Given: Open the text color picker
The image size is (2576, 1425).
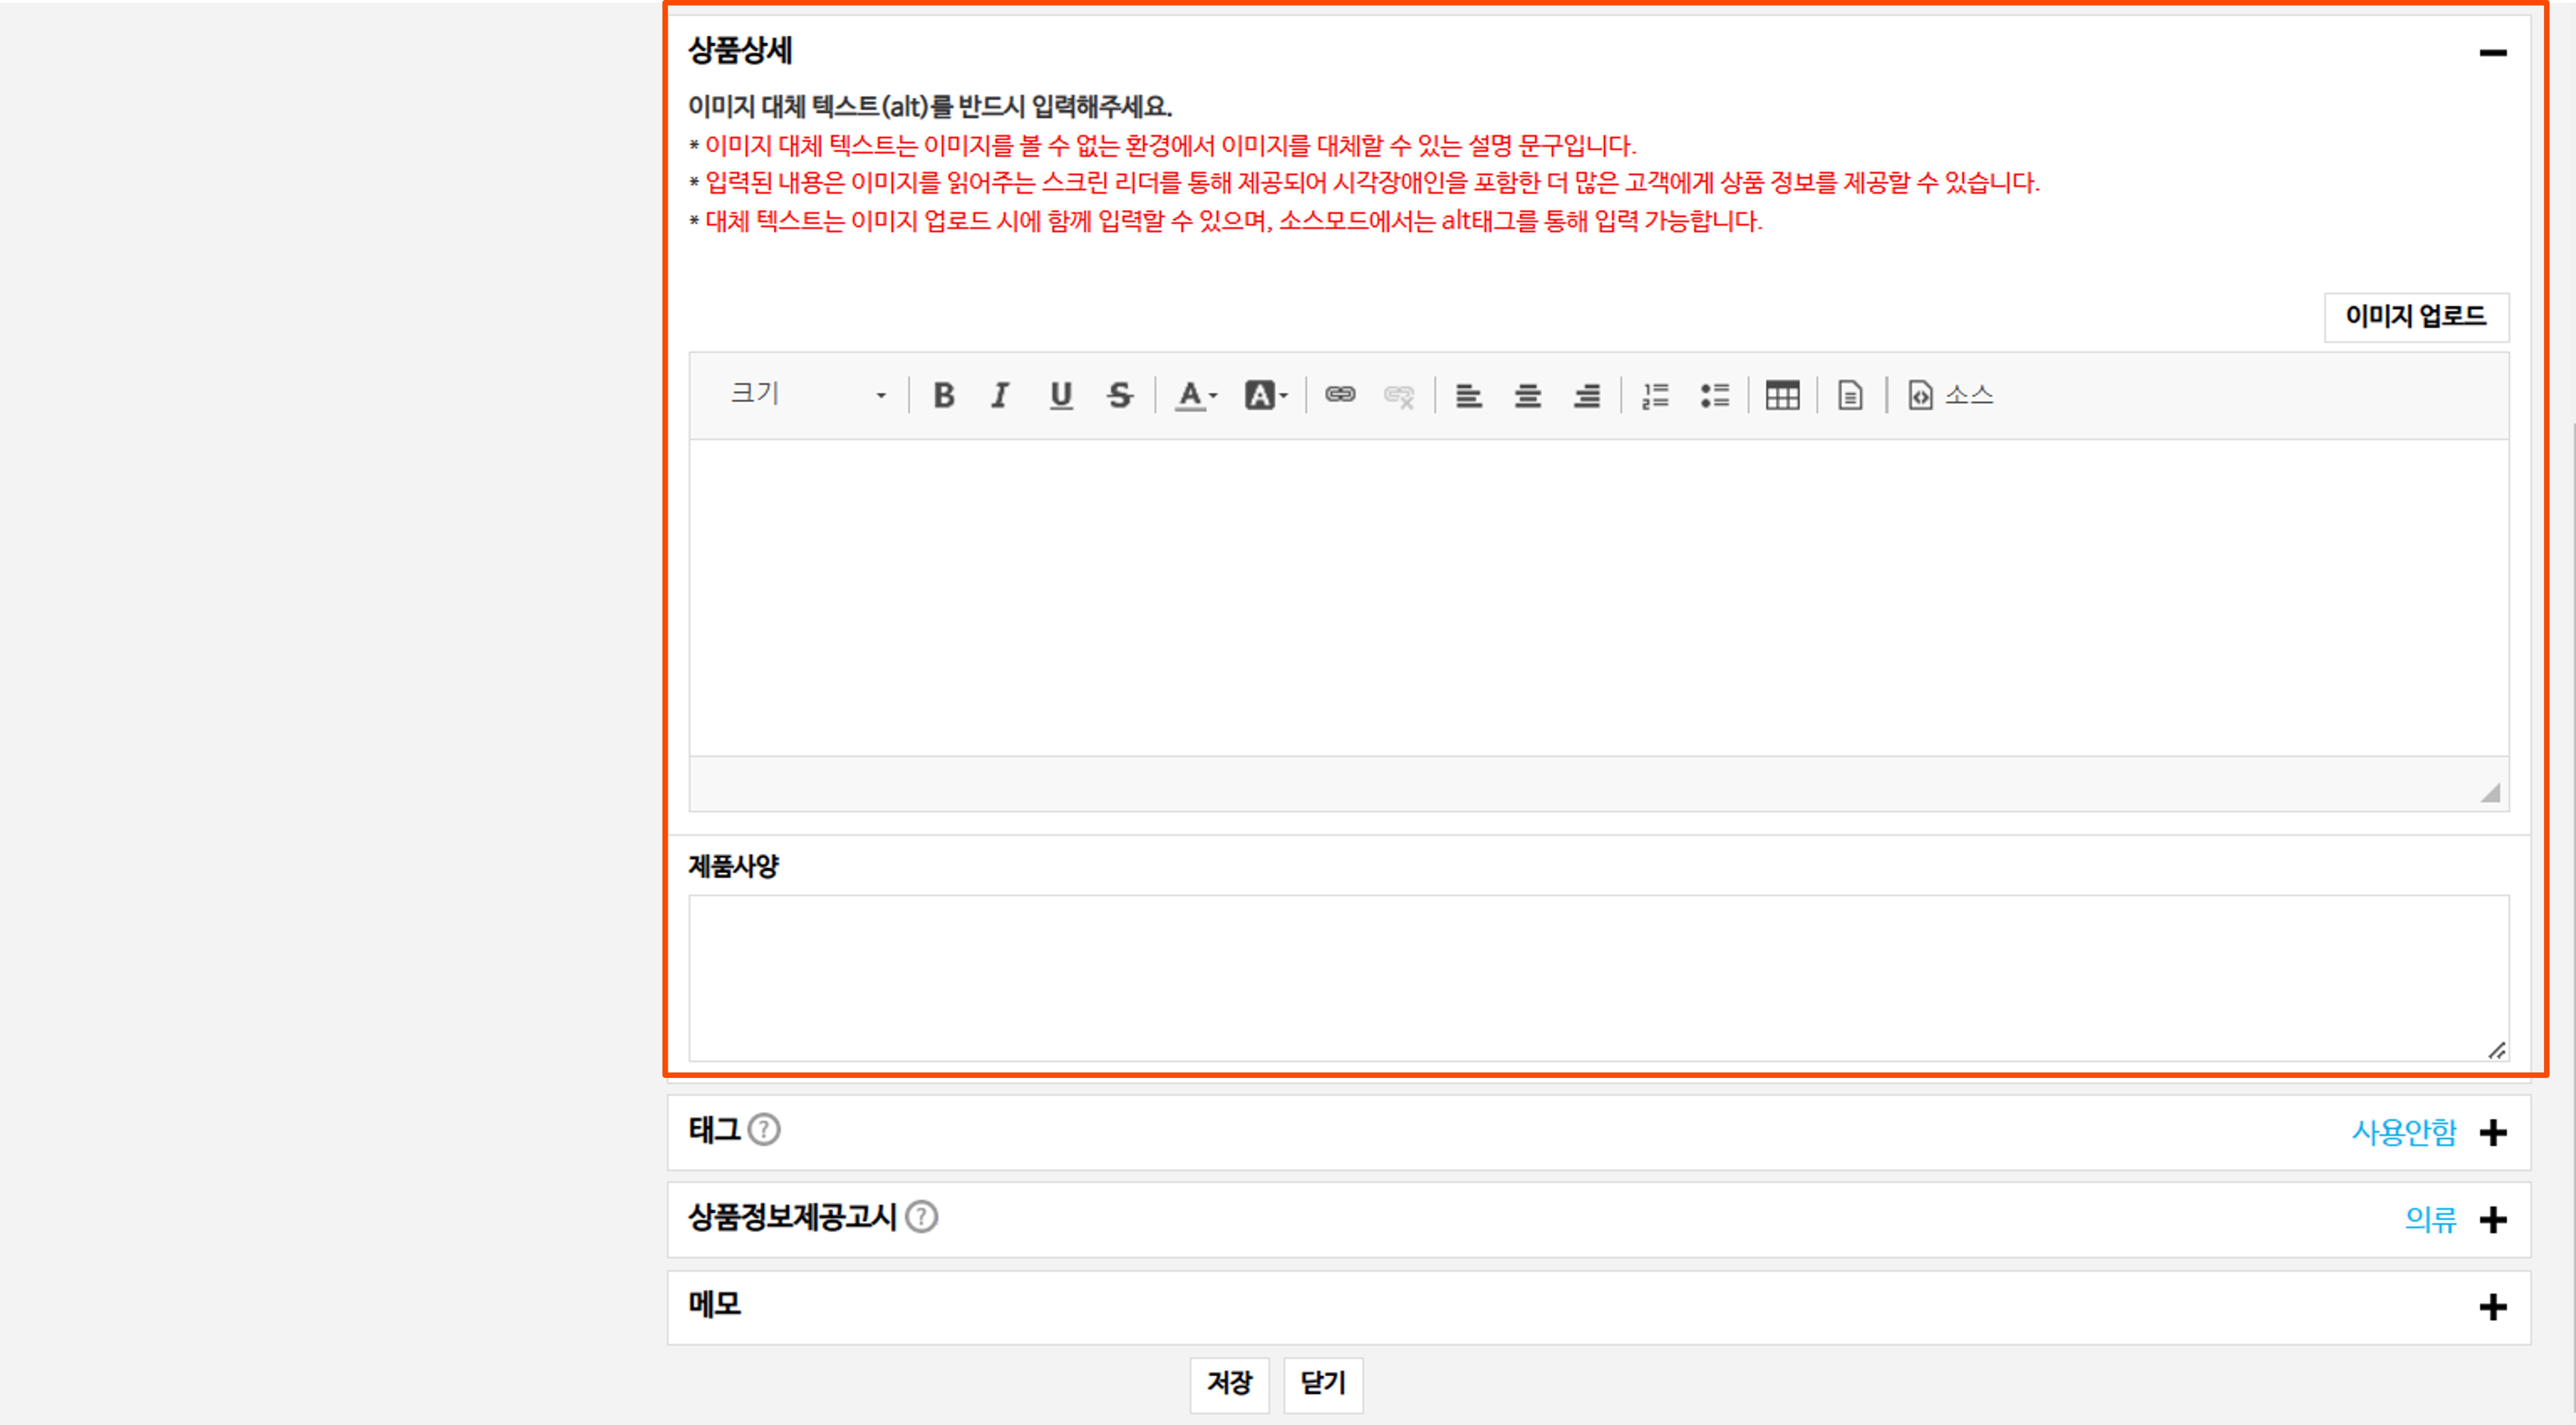Looking at the screenshot, I should pos(1196,396).
